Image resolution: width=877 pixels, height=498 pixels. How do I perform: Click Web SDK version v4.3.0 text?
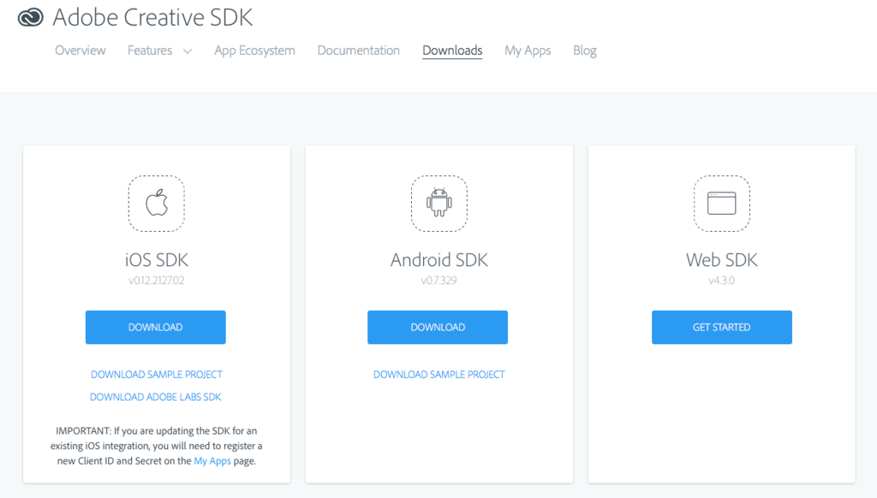point(721,281)
